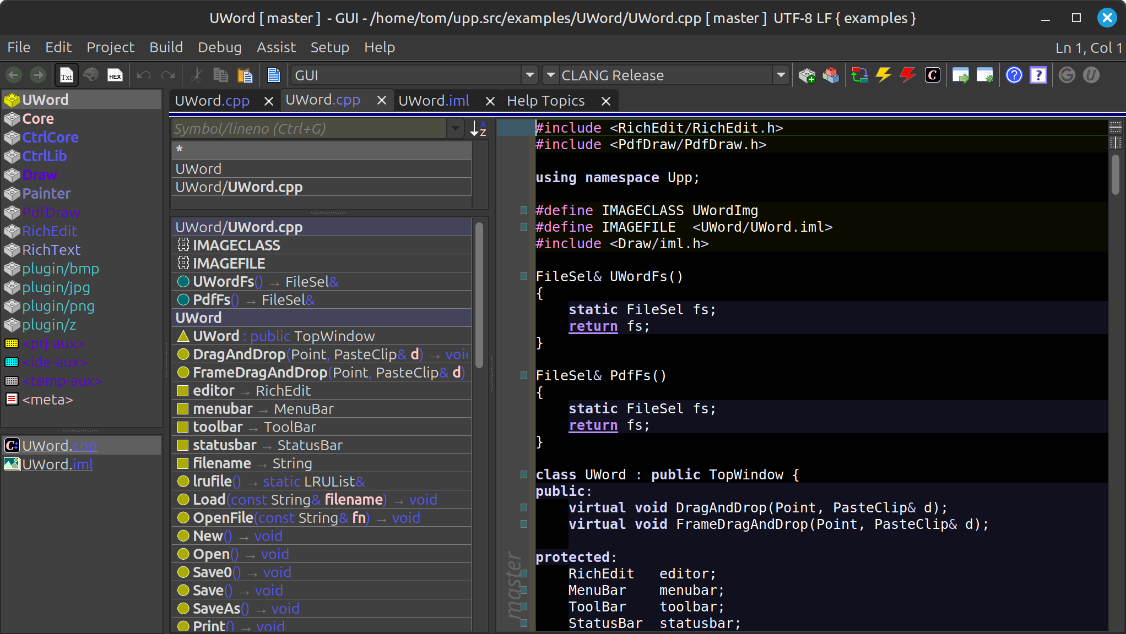
Task: Go to FrameDragAndDrop in the navigator
Action: (322, 373)
